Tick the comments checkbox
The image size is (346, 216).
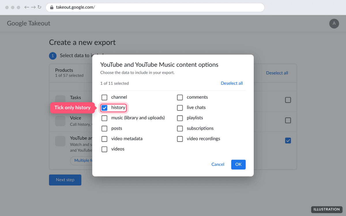click(180, 97)
